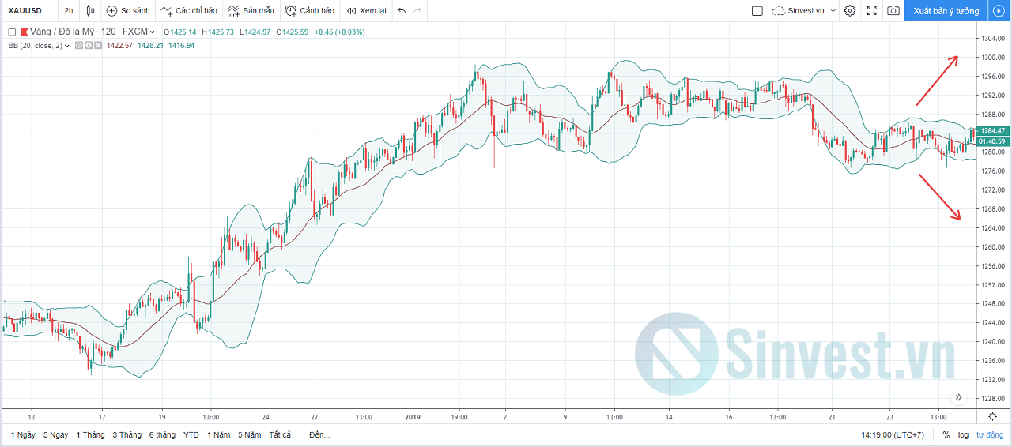Screen dimensions: 1012x447
Task: Toggle the log scale option
Action: pyautogui.click(x=964, y=435)
